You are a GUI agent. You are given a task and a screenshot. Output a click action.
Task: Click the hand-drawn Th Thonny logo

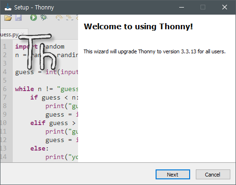click(x=37, y=52)
